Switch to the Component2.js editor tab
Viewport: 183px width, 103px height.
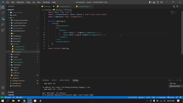83,6
